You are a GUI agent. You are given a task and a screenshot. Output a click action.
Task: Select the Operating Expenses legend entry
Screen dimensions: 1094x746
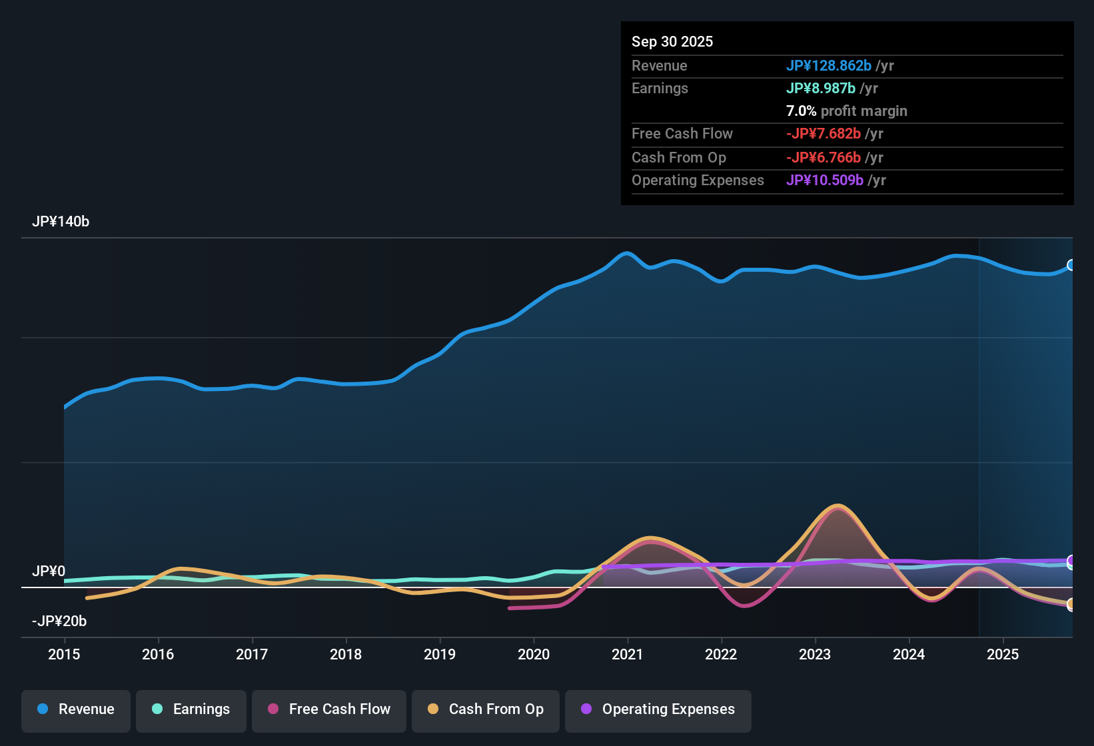pyautogui.click(x=658, y=709)
